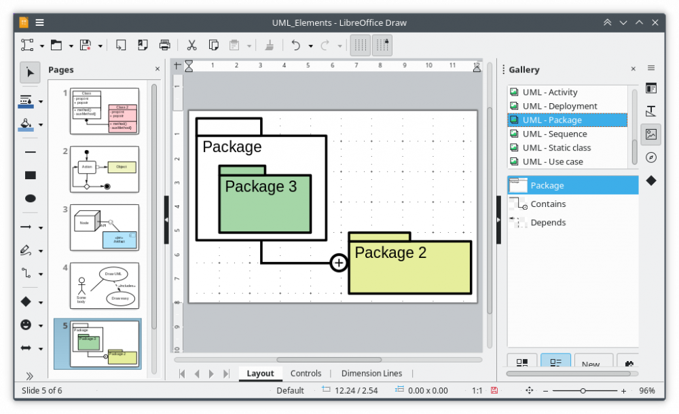Image resolution: width=679 pixels, height=414 pixels.
Task: Open the New document dropdown arrow
Action: click(42, 45)
